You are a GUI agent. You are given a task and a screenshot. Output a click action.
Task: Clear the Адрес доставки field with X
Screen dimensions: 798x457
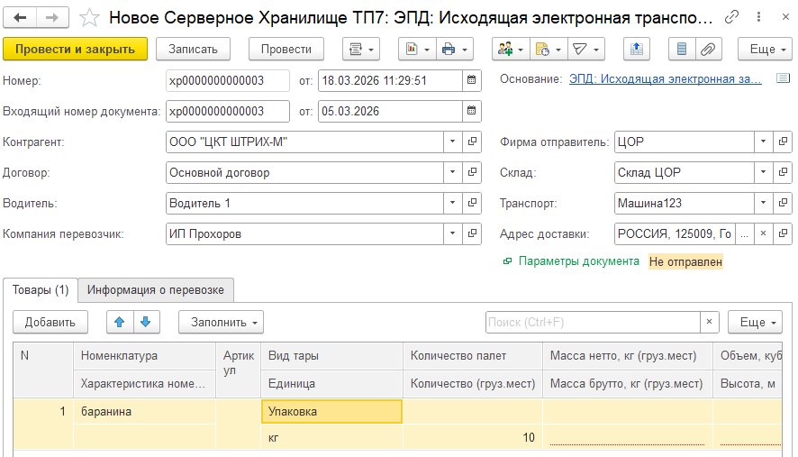(x=763, y=233)
